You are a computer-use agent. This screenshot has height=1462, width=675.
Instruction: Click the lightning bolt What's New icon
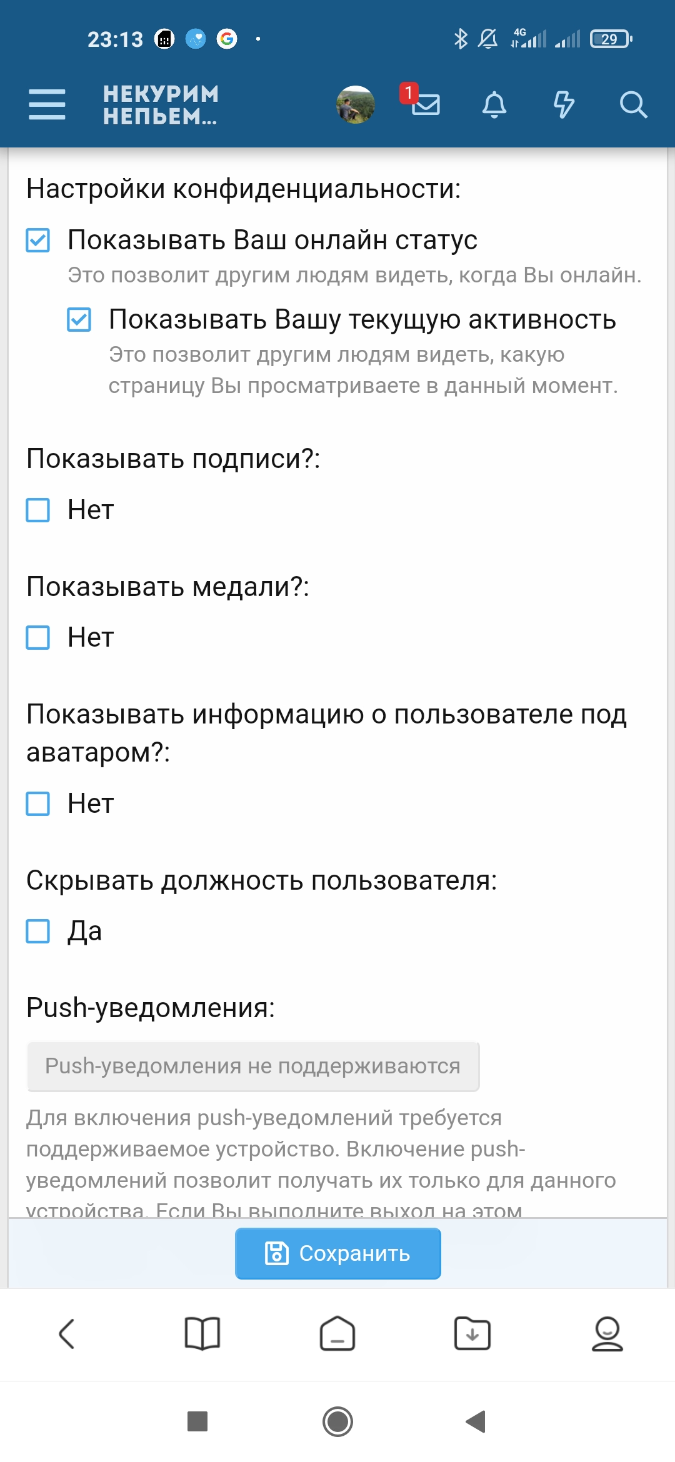[564, 105]
